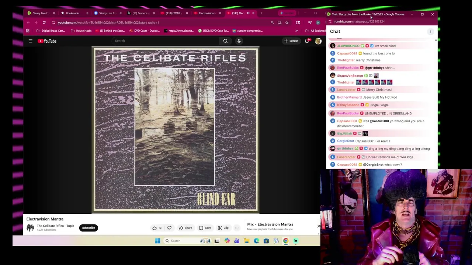Viewport: 472px width, 265px height.
Task: Switch to the (333) GWAR tab
Action: point(174,13)
